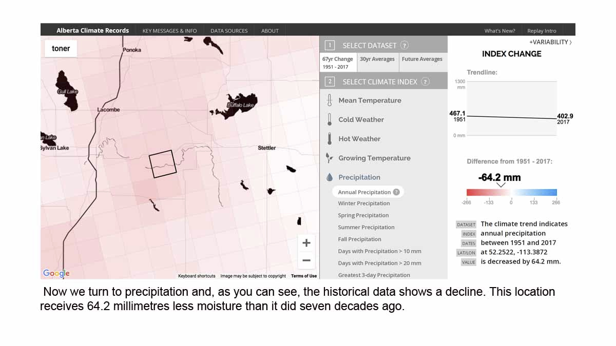
Task: Select the Annual Precipitation index
Action: pos(365,191)
